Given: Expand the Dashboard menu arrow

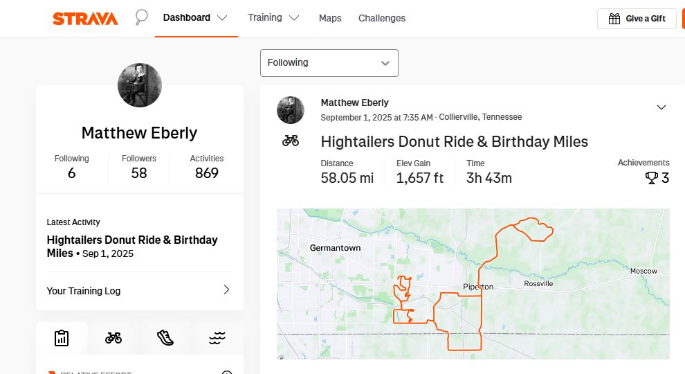Looking at the screenshot, I should tap(222, 18).
